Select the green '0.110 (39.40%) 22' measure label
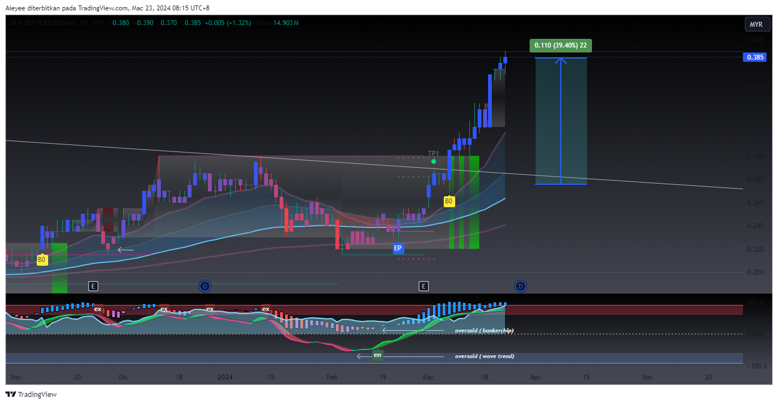Viewport: 778px width, 404px height. click(561, 45)
